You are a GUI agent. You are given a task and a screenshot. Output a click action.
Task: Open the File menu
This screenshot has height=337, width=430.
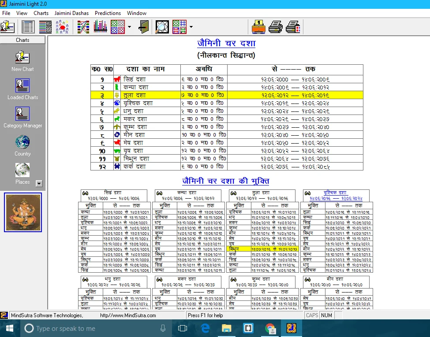6,13
